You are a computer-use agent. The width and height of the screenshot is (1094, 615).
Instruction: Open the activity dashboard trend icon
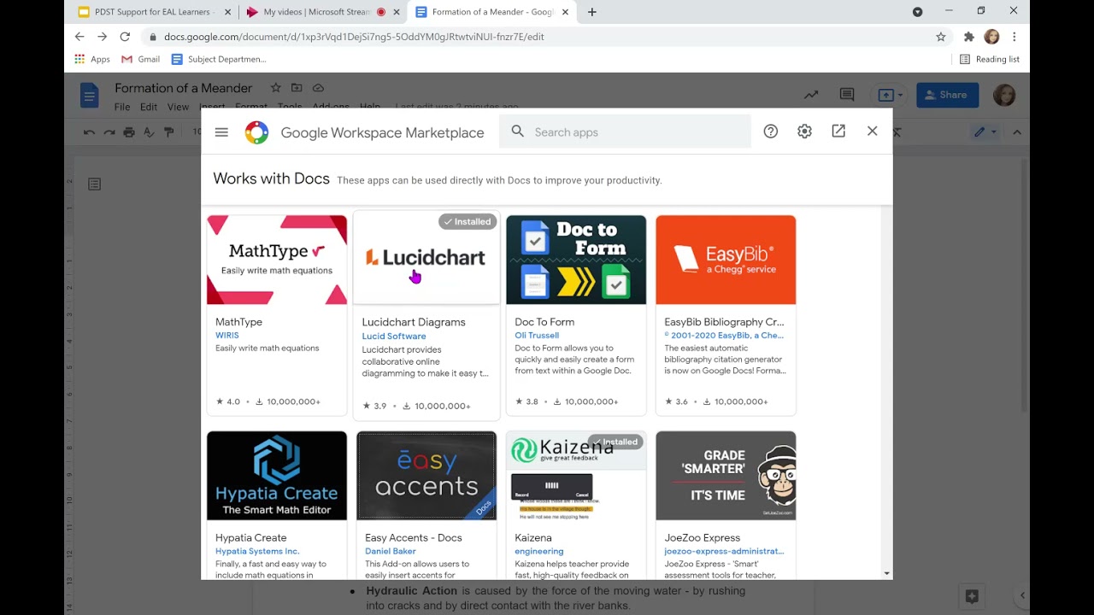point(810,95)
